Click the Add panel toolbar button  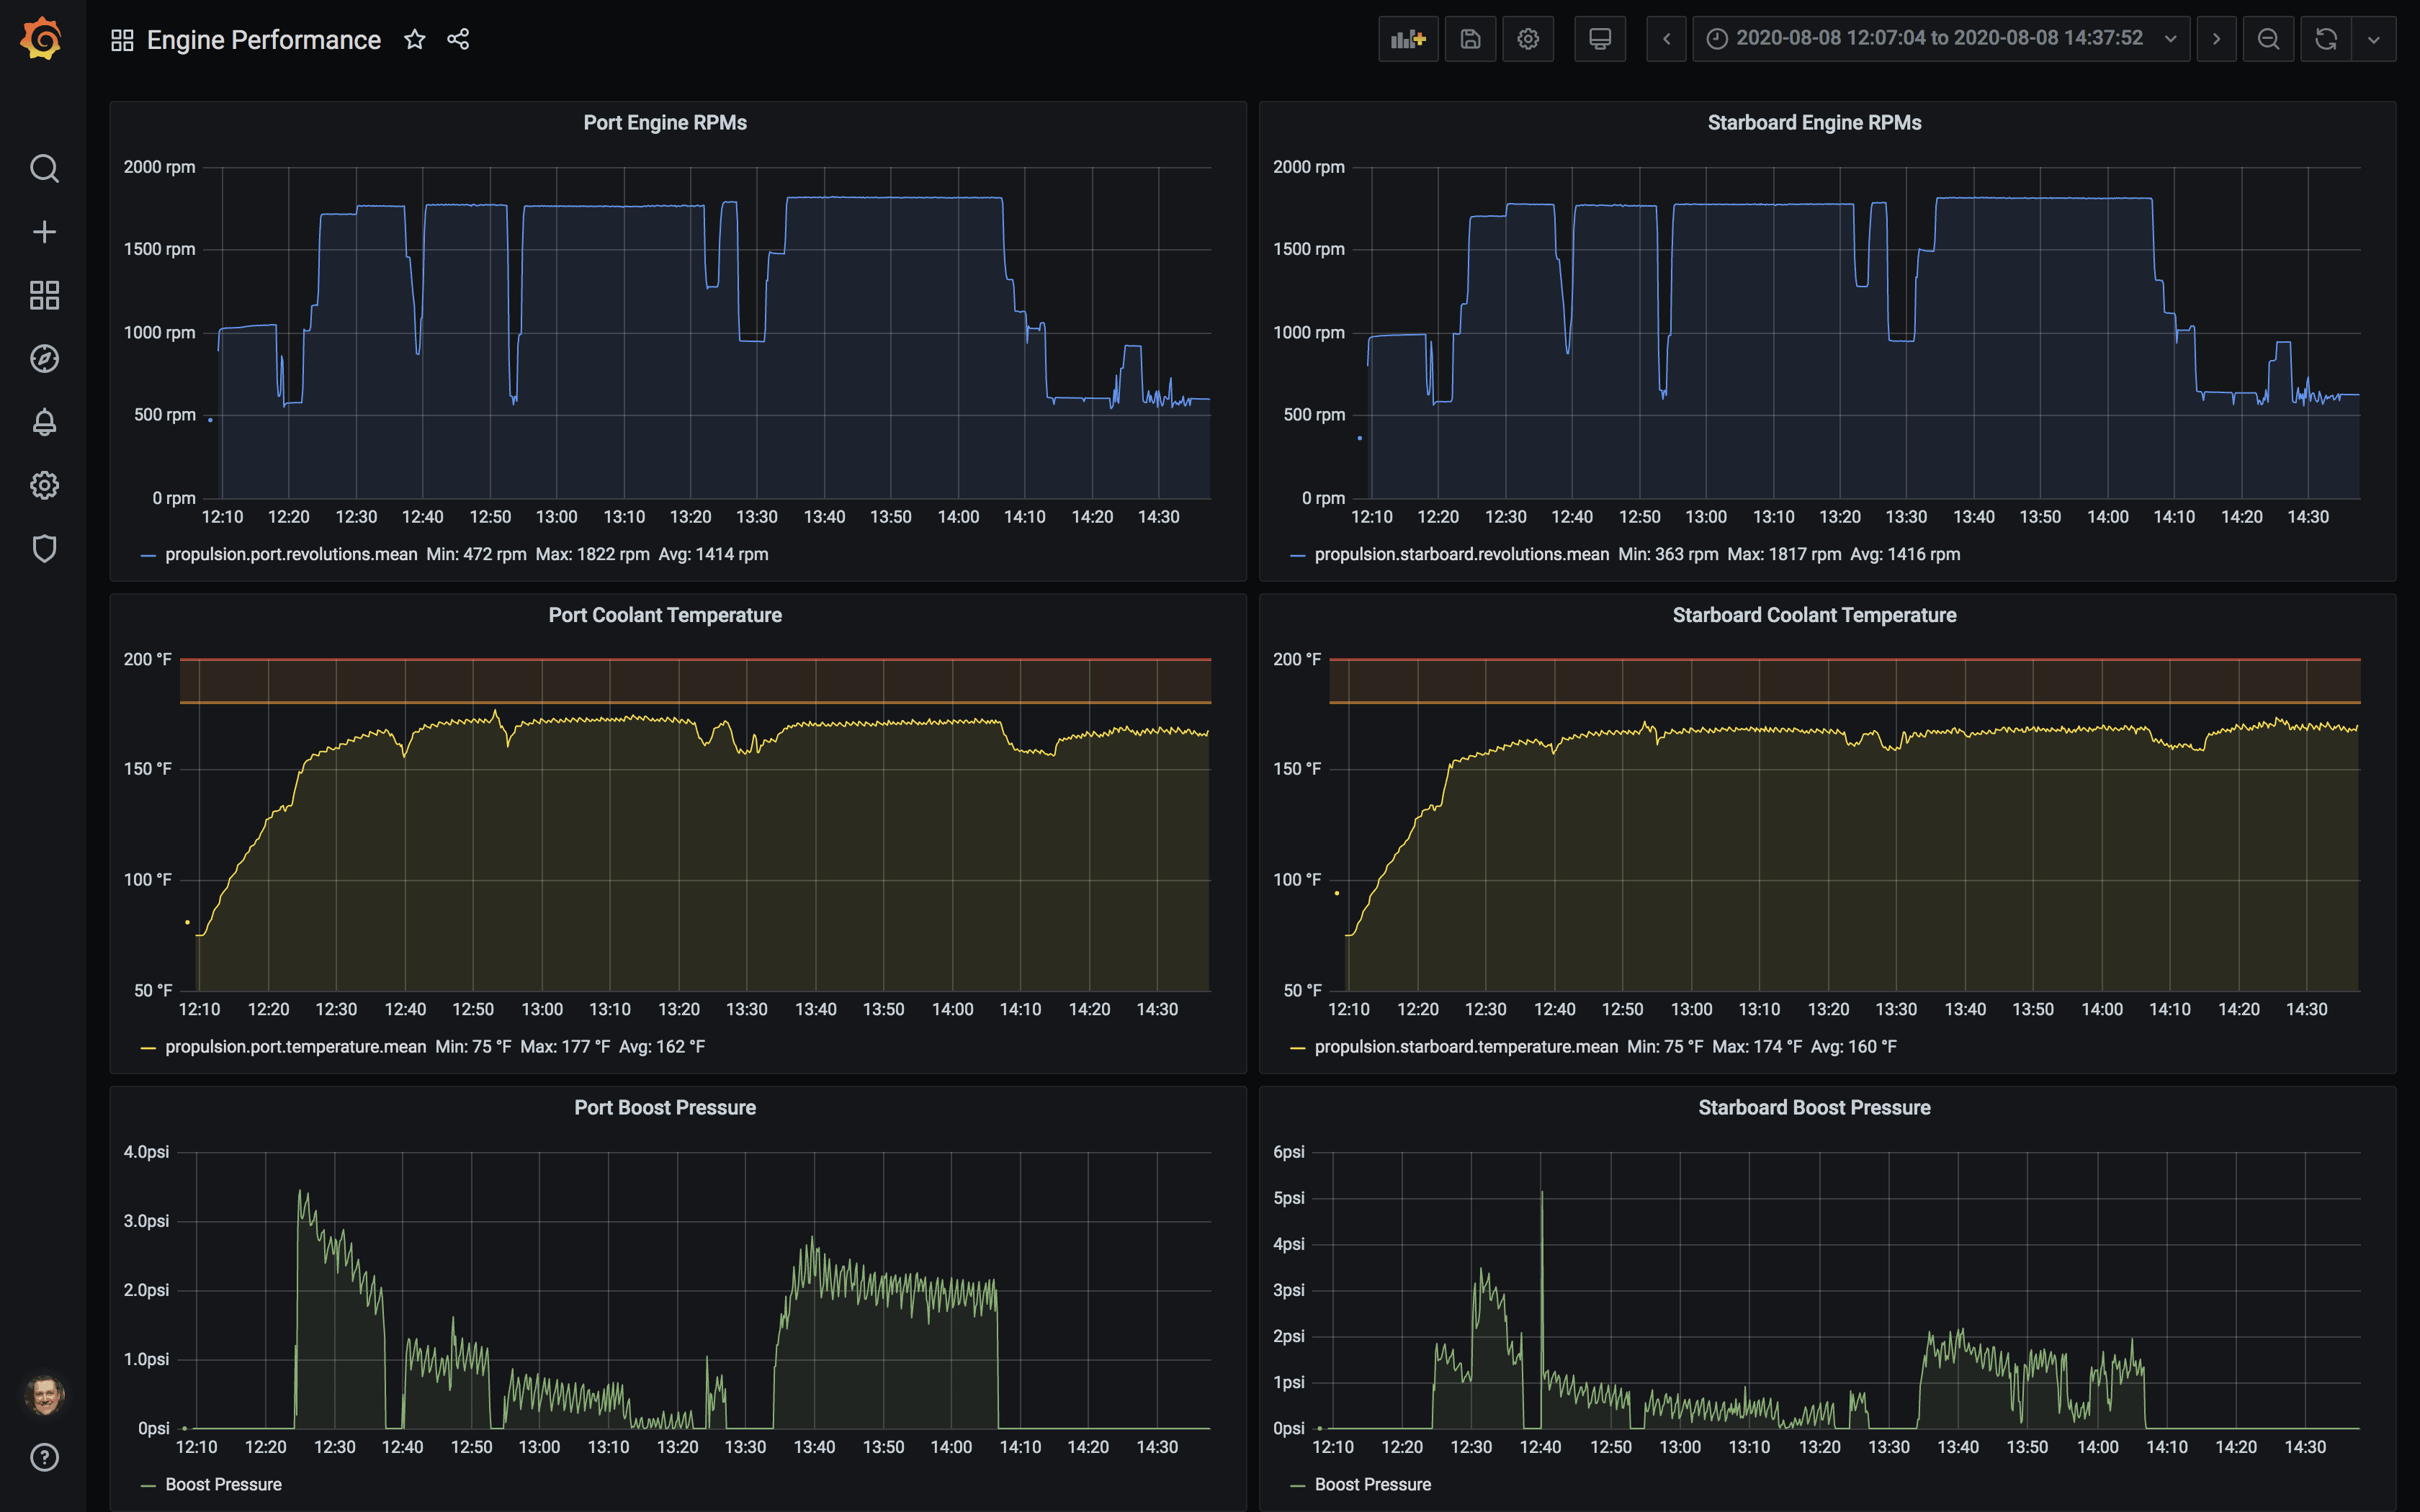coord(1408,39)
